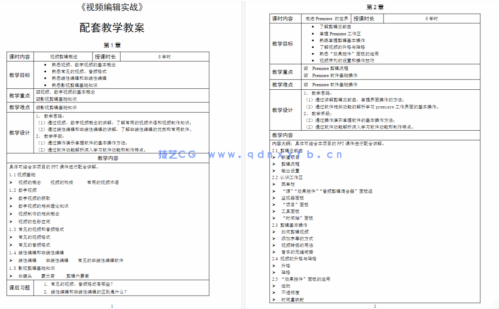This screenshot has height=309, width=499.
Task: Click the bullet icon before "掌握 Premiere 工作区"
Action: point(313,34)
